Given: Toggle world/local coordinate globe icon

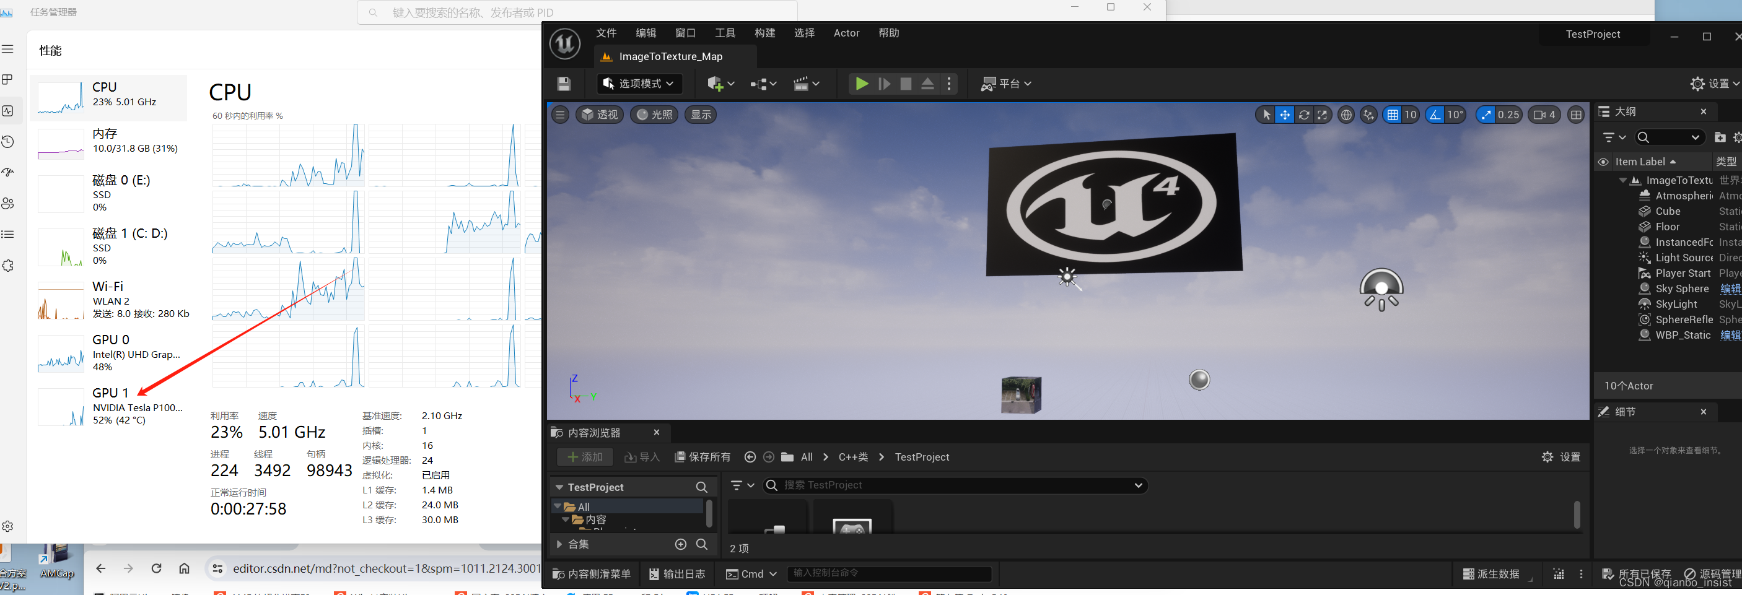Looking at the screenshot, I should point(1346,115).
